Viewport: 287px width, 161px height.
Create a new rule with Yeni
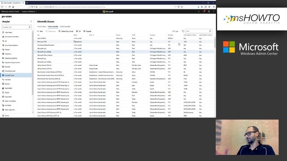[40, 31]
